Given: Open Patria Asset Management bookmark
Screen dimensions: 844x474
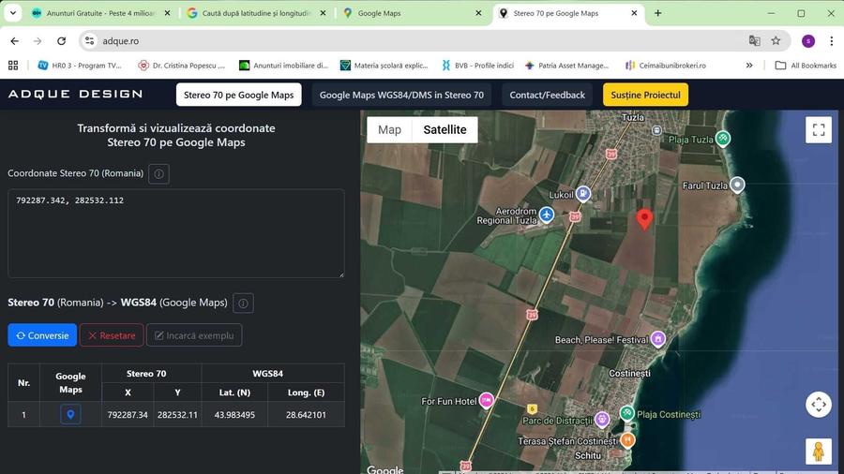Looking at the screenshot, I should click(567, 66).
